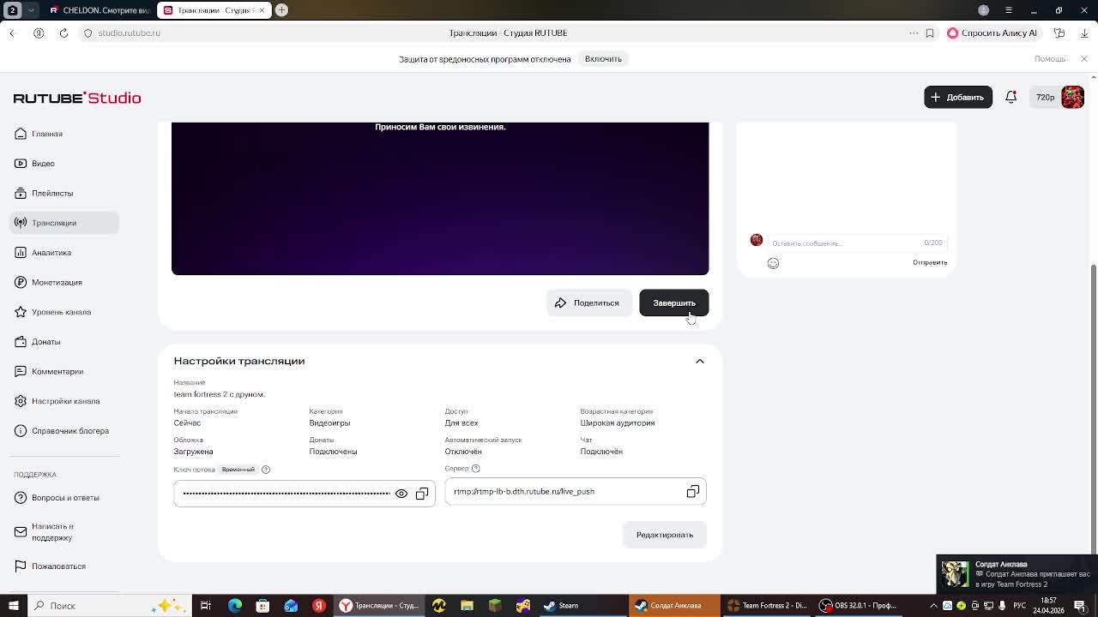The image size is (1098, 617).
Task: Reload the page
Action: (x=63, y=33)
